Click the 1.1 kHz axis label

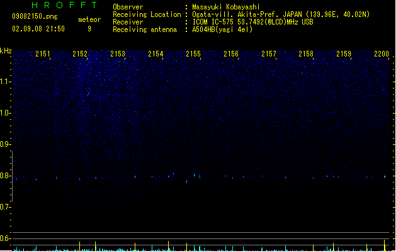5,82
